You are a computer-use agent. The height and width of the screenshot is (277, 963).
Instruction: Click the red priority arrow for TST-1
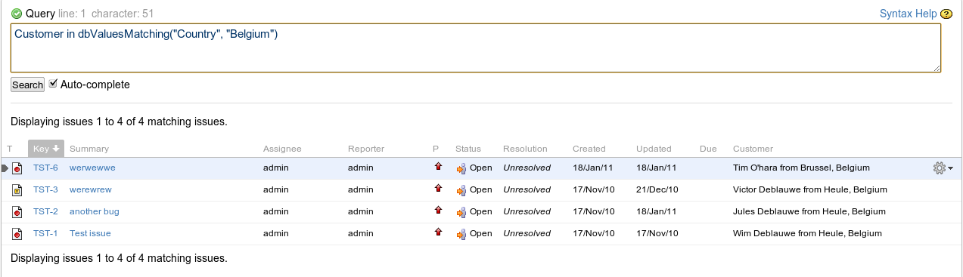pos(438,232)
